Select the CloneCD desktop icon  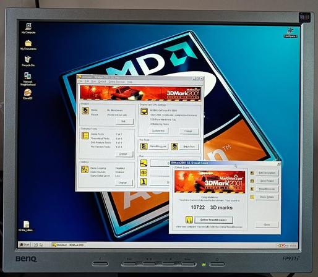pos(28,94)
